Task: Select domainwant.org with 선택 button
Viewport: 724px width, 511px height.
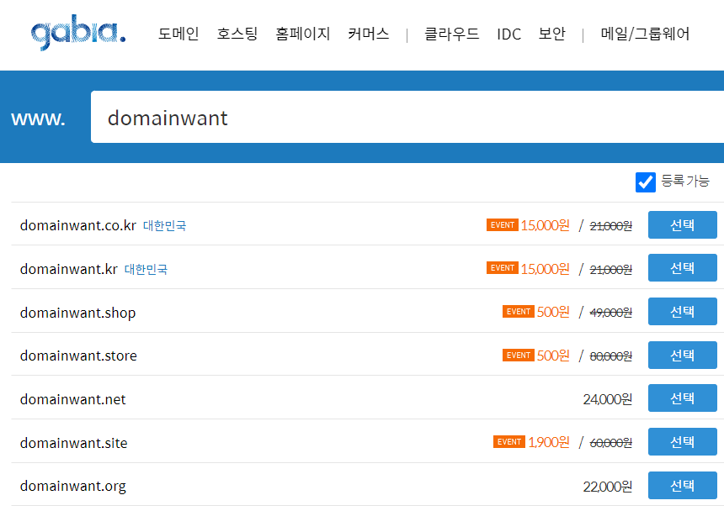Action: [683, 485]
